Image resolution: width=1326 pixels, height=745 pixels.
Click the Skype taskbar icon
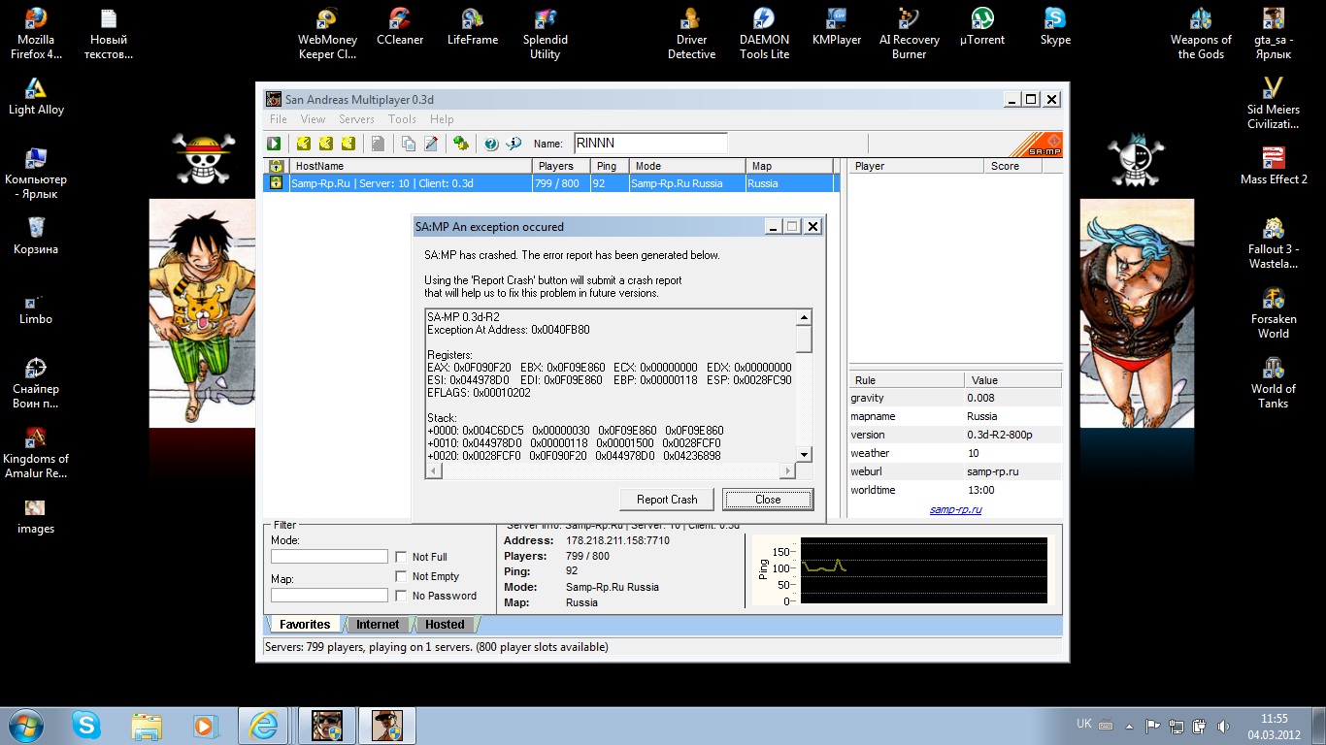pos(86,726)
